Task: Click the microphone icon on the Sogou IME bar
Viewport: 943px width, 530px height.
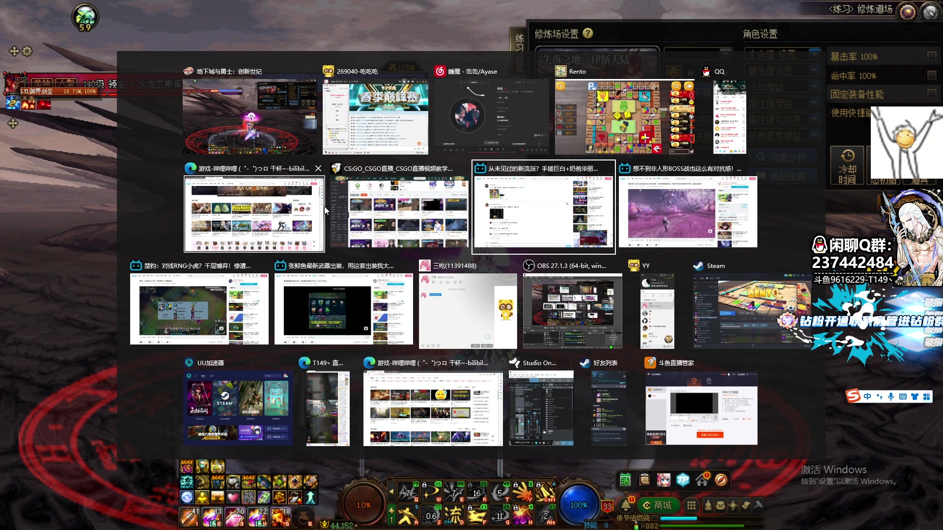Action: coord(891,397)
